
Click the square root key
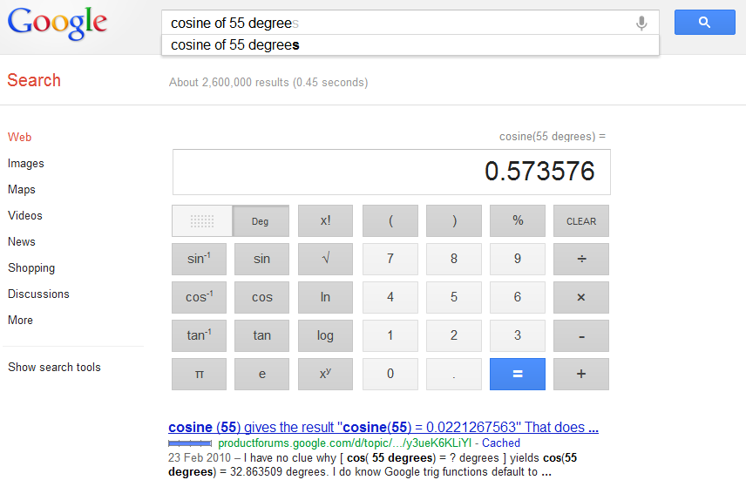[x=325, y=260]
